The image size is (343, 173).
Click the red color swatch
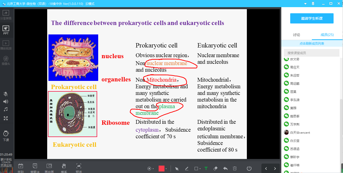pyautogui.click(x=161, y=168)
